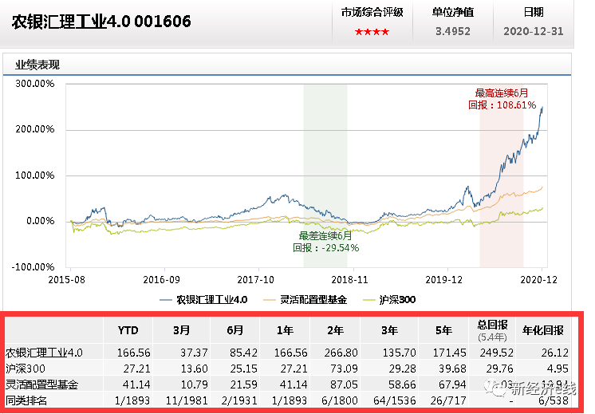The height and width of the screenshot is (414, 595).
Task: Select the date value 2020-12-31
Action: pos(534,31)
